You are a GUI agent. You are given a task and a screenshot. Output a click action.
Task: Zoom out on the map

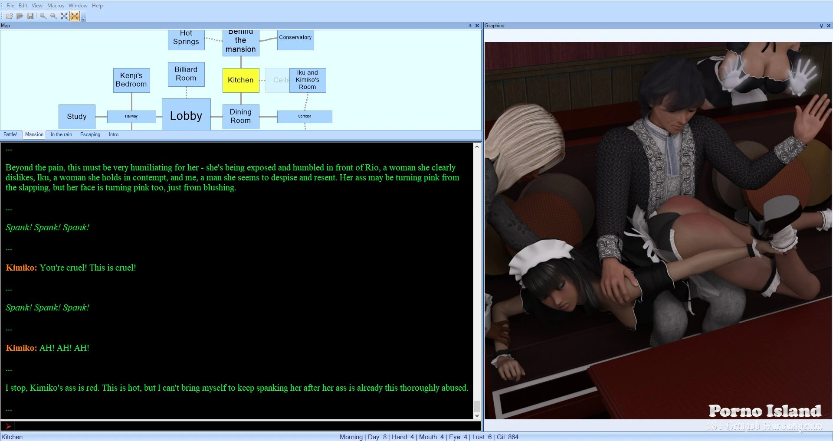coord(53,16)
